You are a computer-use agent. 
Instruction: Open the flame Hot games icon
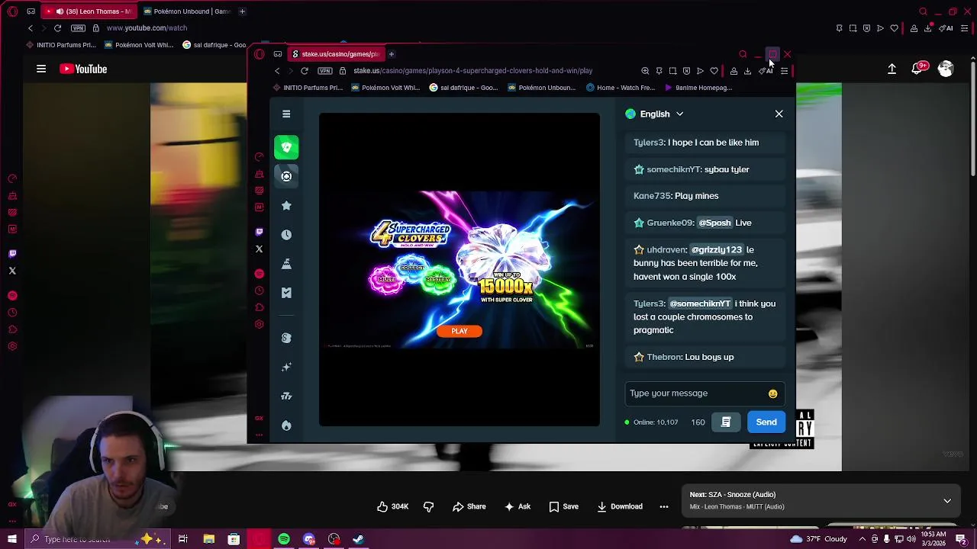pyautogui.click(x=286, y=425)
